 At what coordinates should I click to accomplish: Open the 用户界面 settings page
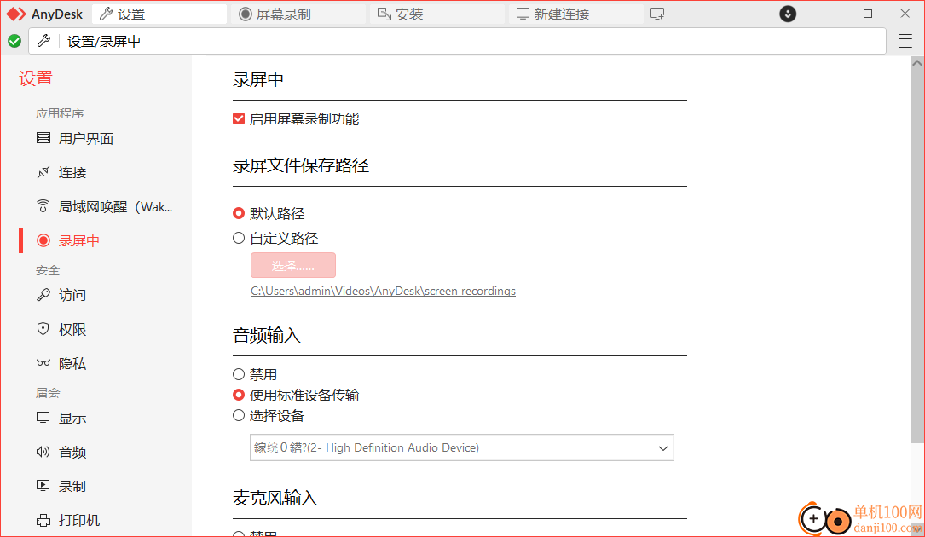pos(85,139)
